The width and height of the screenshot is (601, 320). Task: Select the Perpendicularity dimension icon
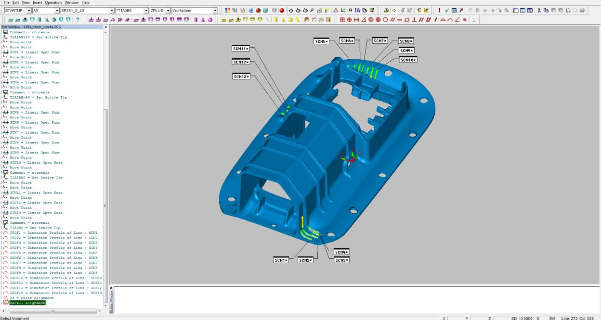(x=414, y=20)
